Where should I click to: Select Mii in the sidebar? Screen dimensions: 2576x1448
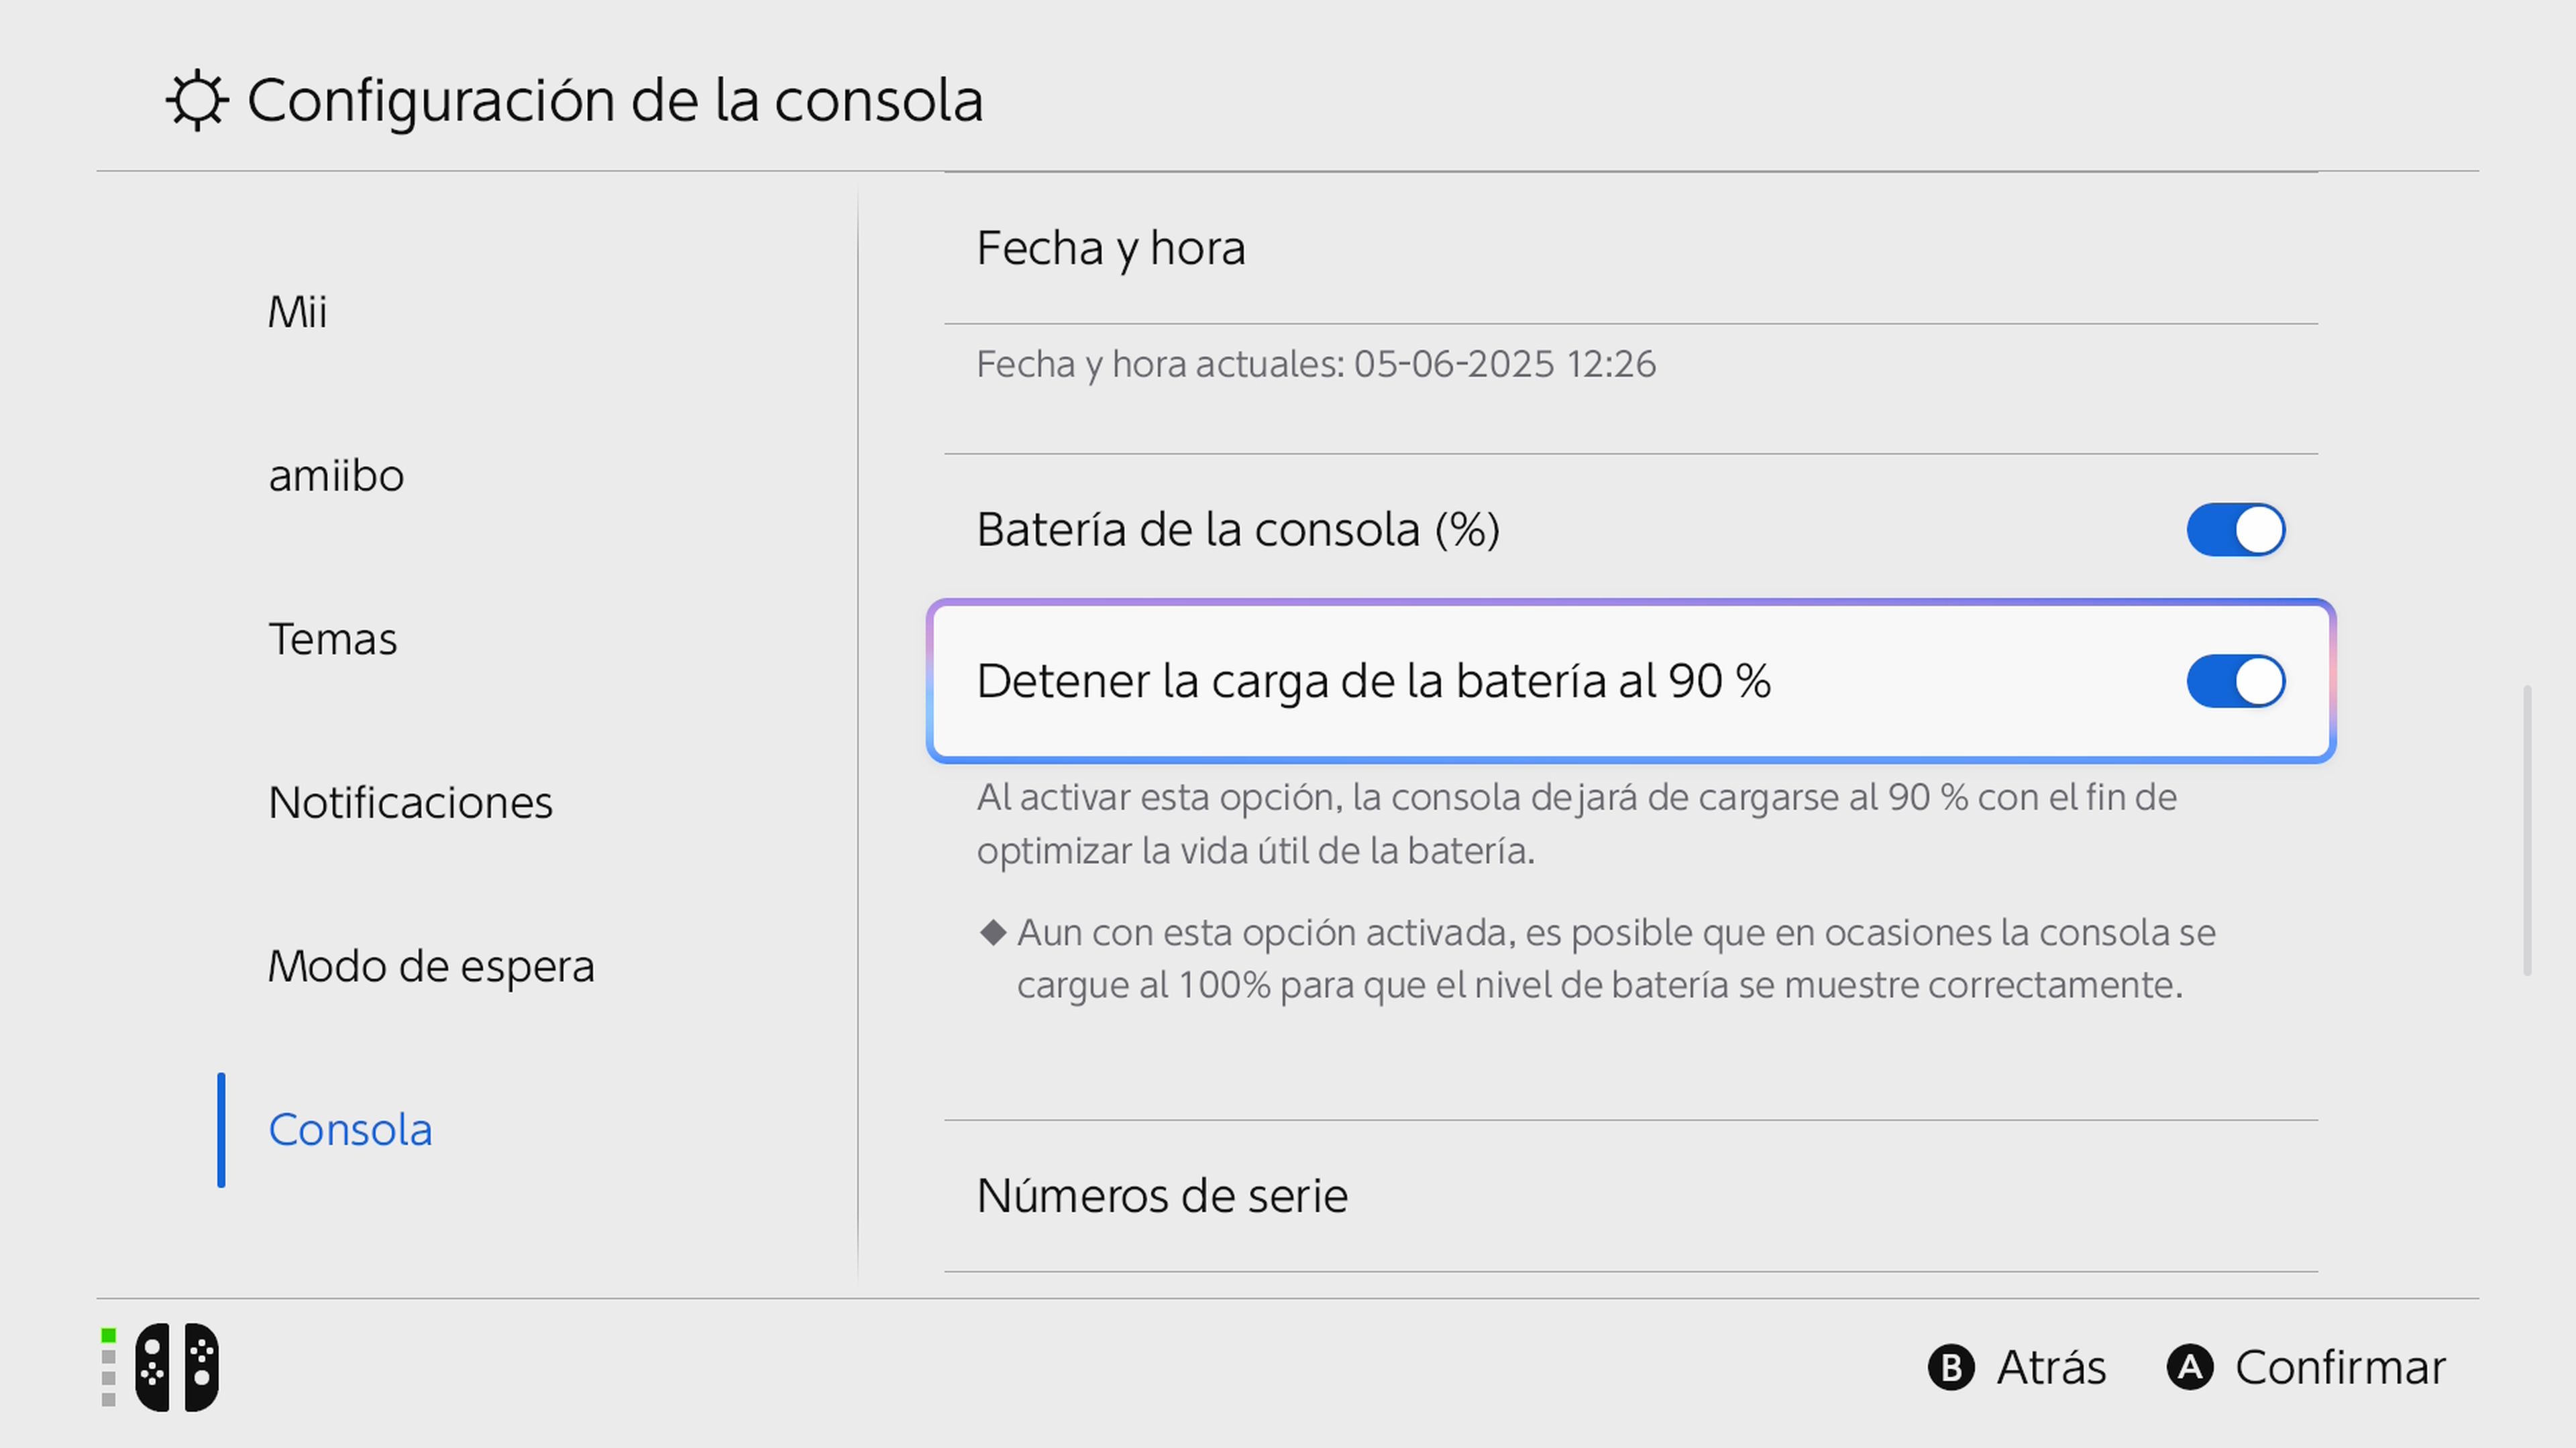(x=297, y=311)
